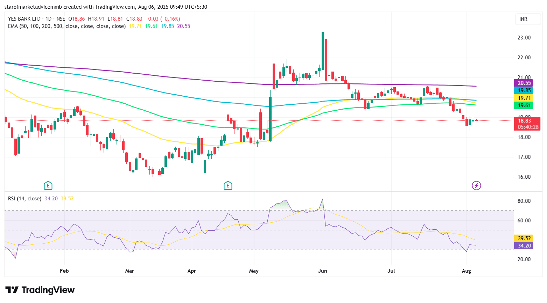Screen dimensions: 547x303
Task: Open the TradingView logo link
Action: [40, 290]
